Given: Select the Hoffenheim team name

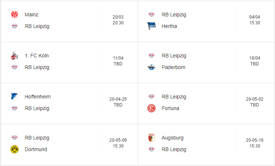Looking at the screenshot, I should pos(38,97).
